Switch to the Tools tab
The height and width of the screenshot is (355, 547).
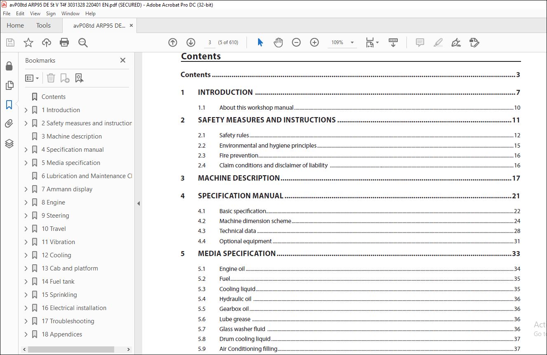[43, 26]
